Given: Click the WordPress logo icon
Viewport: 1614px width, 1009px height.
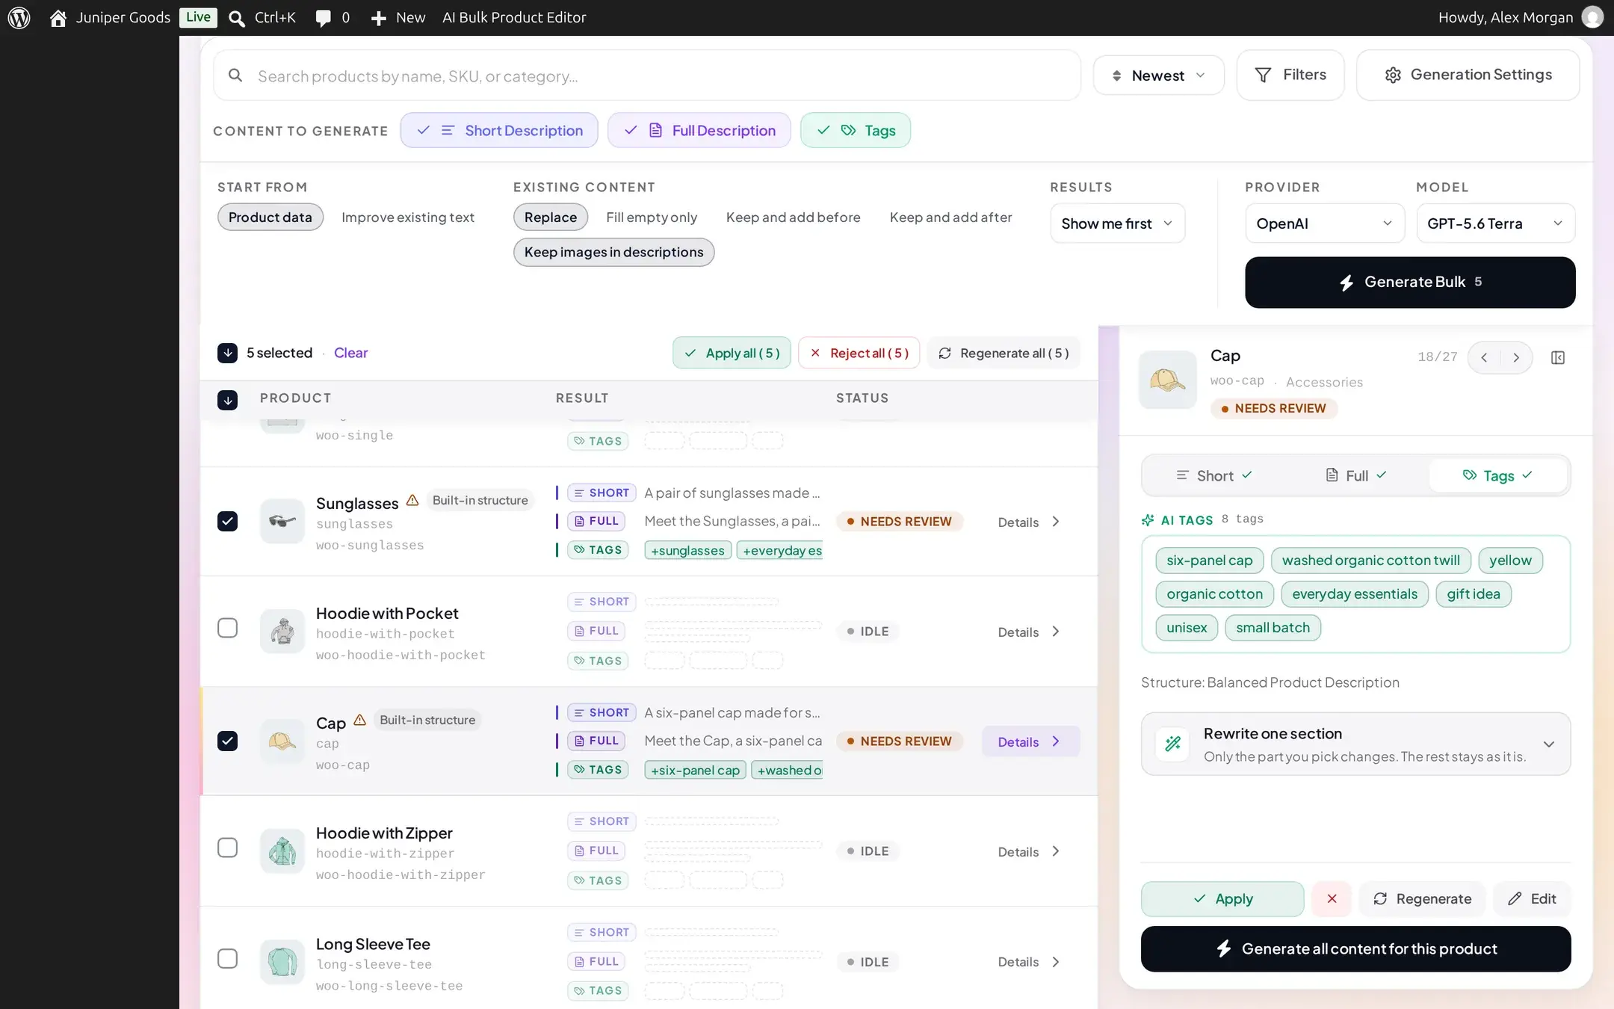Looking at the screenshot, I should (x=19, y=17).
